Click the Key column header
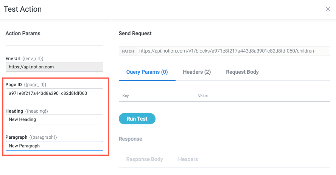Viewport: 336px width, 175px height. pos(126,96)
